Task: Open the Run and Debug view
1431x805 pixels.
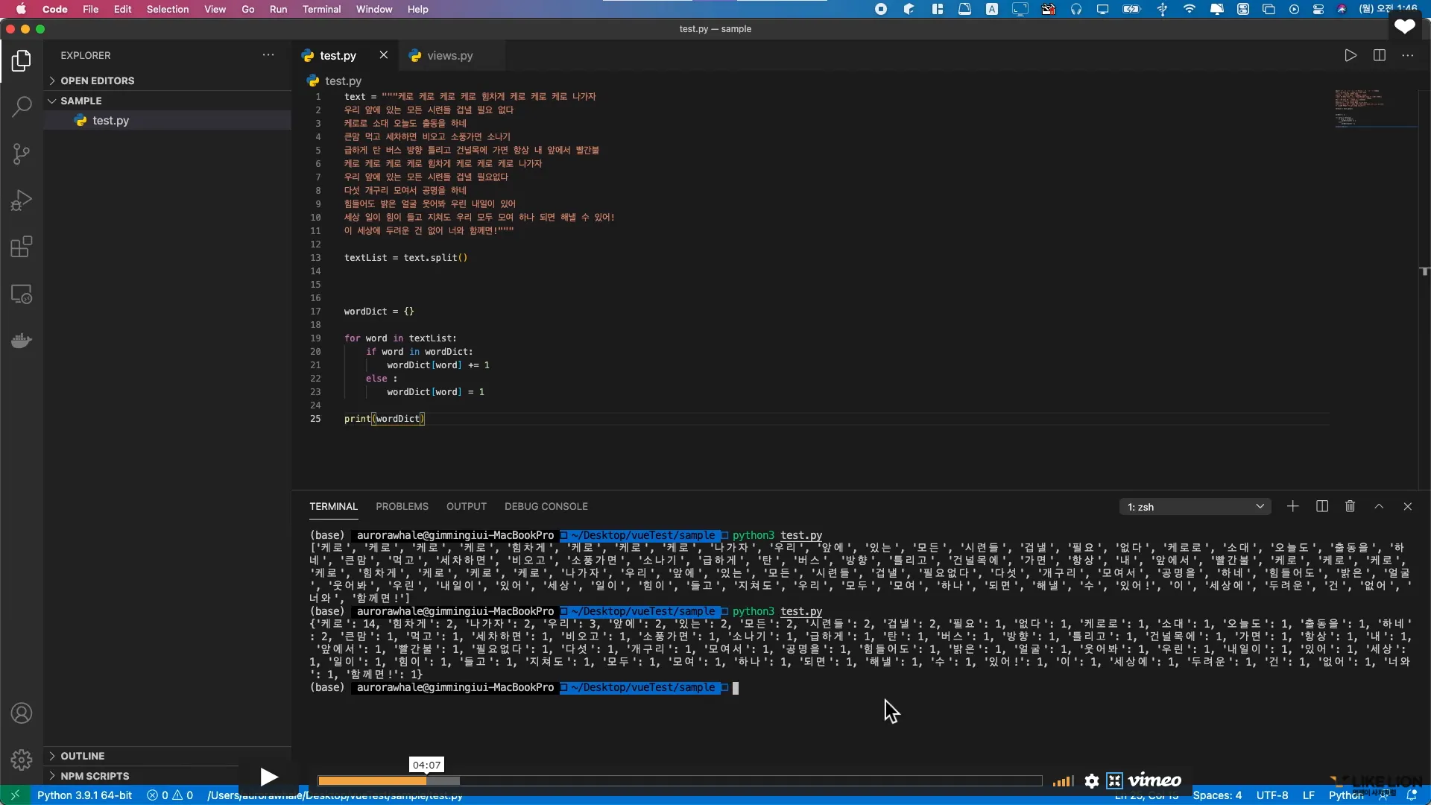Action: click(22, 200)
